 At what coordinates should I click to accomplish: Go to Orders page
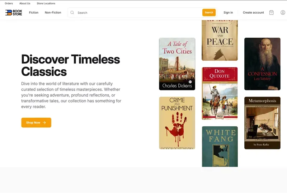9,4
